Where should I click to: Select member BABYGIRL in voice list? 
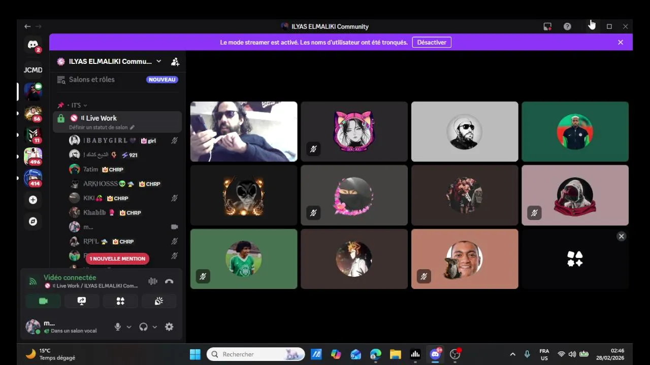pyautogui.click(x=124, y=140)
